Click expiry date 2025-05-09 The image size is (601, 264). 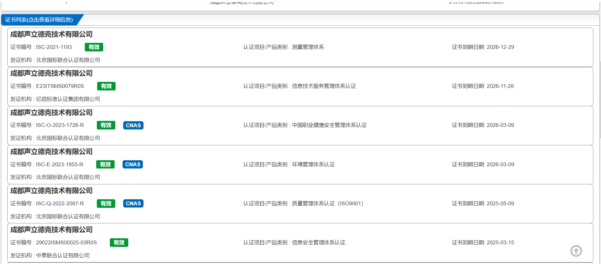(x=500, y=203)
